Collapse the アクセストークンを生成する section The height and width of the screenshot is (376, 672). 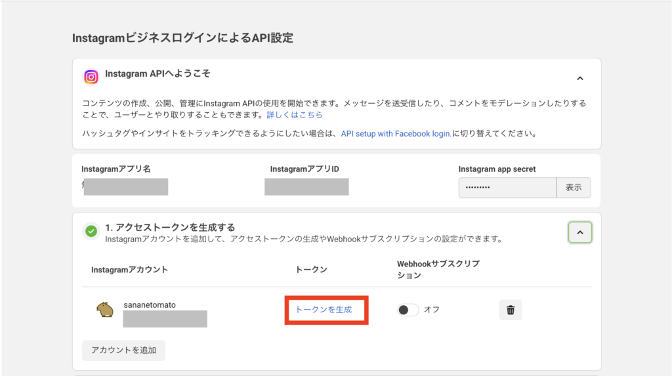coord(580,232)
